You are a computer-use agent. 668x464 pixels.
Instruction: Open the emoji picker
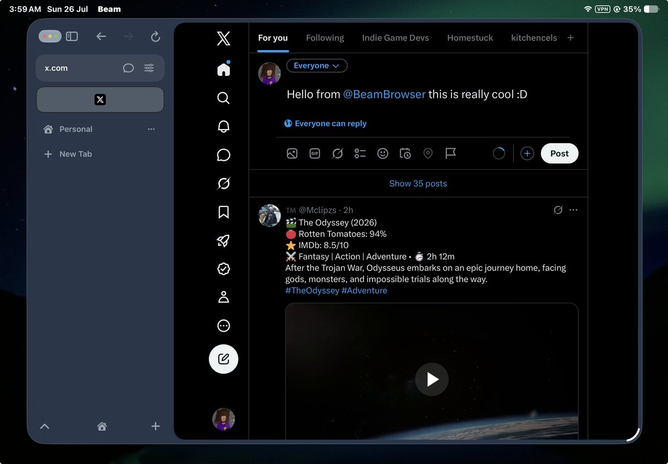(x=382, y=154)
